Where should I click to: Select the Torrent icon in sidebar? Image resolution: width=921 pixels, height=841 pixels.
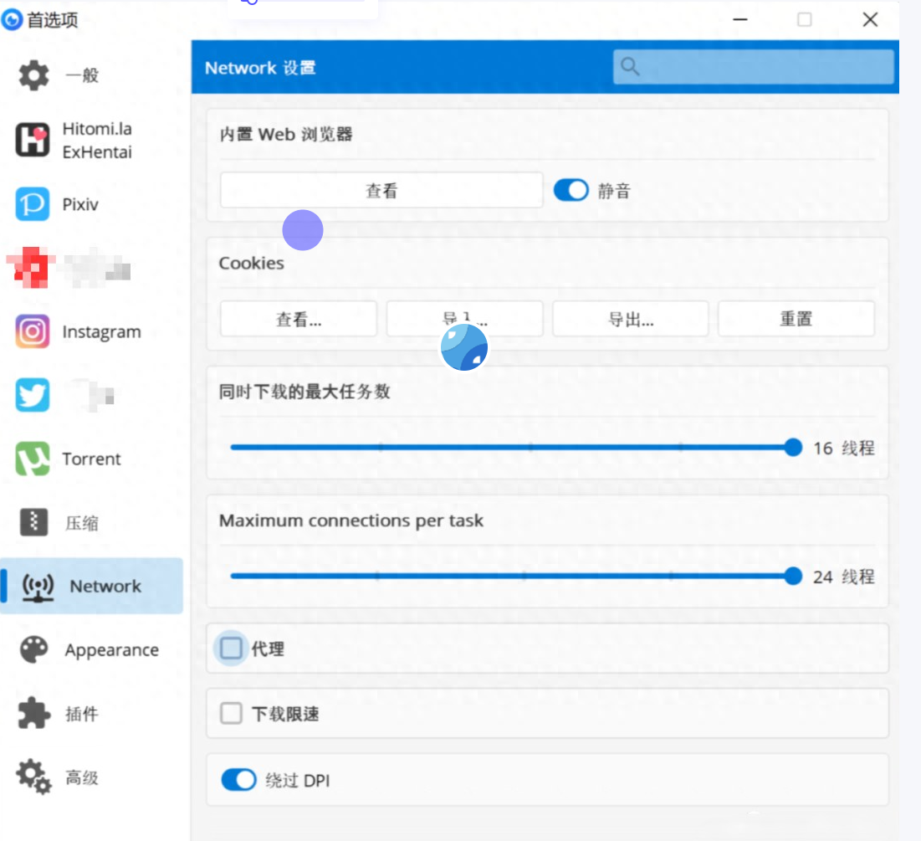[x=33, y=459]
